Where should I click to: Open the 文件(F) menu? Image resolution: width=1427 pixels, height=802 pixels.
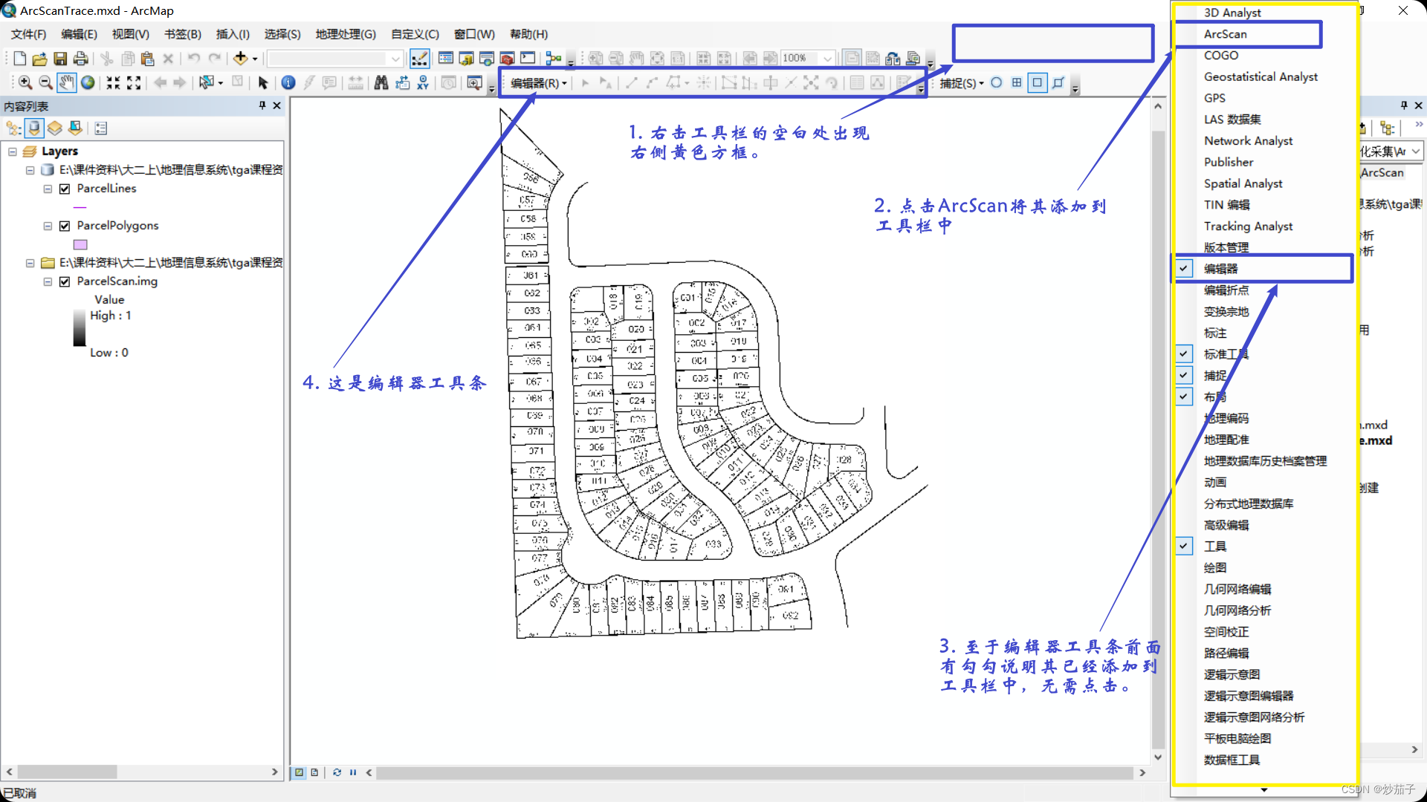pyautogui.click(x=28, y=34)
